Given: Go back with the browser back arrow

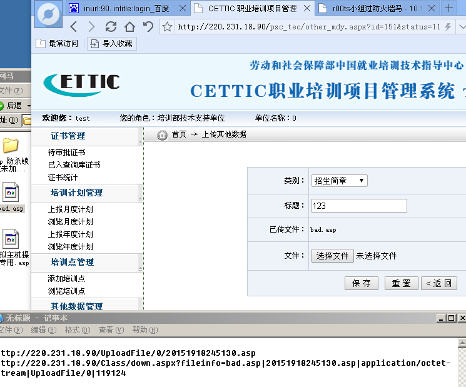Looking at the screenshot, I should point(74,27).
